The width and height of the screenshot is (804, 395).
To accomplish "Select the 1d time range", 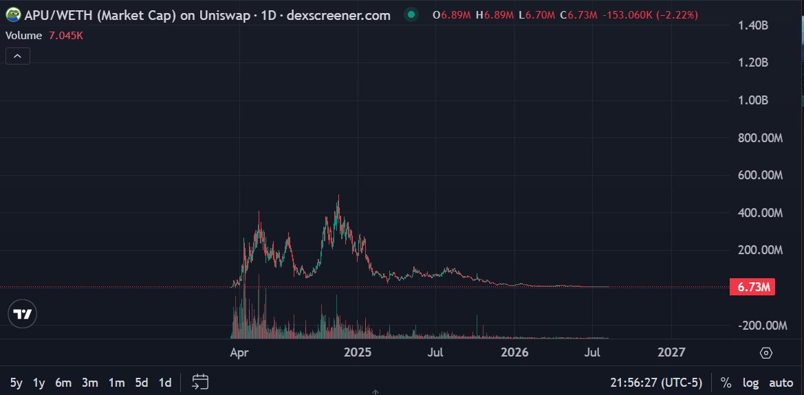I will tap(164, 382).
